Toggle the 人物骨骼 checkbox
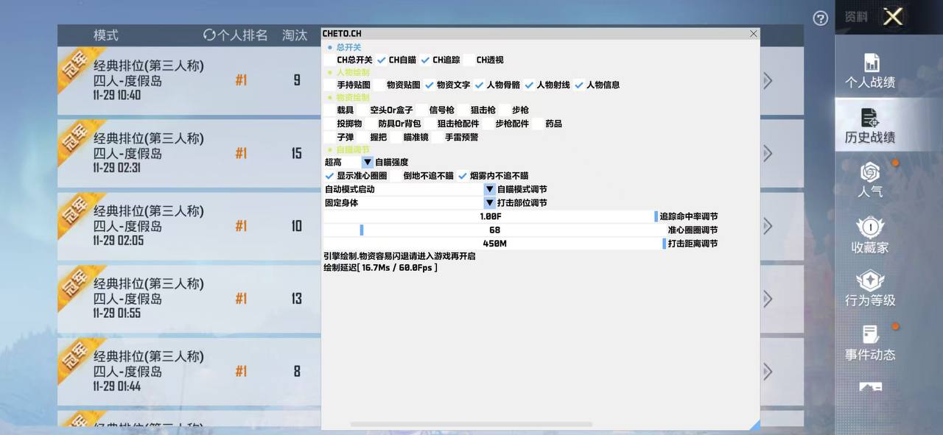Image resolution: width=943 pixels, height=435 pixels. (x=479, y=85)
